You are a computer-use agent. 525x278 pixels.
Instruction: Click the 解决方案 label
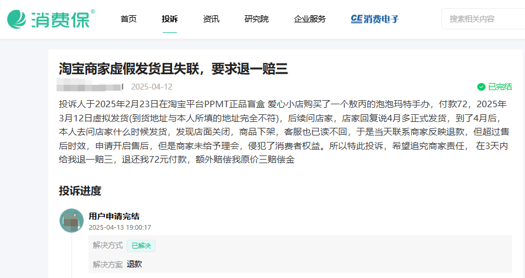click(x=108, y=264)
